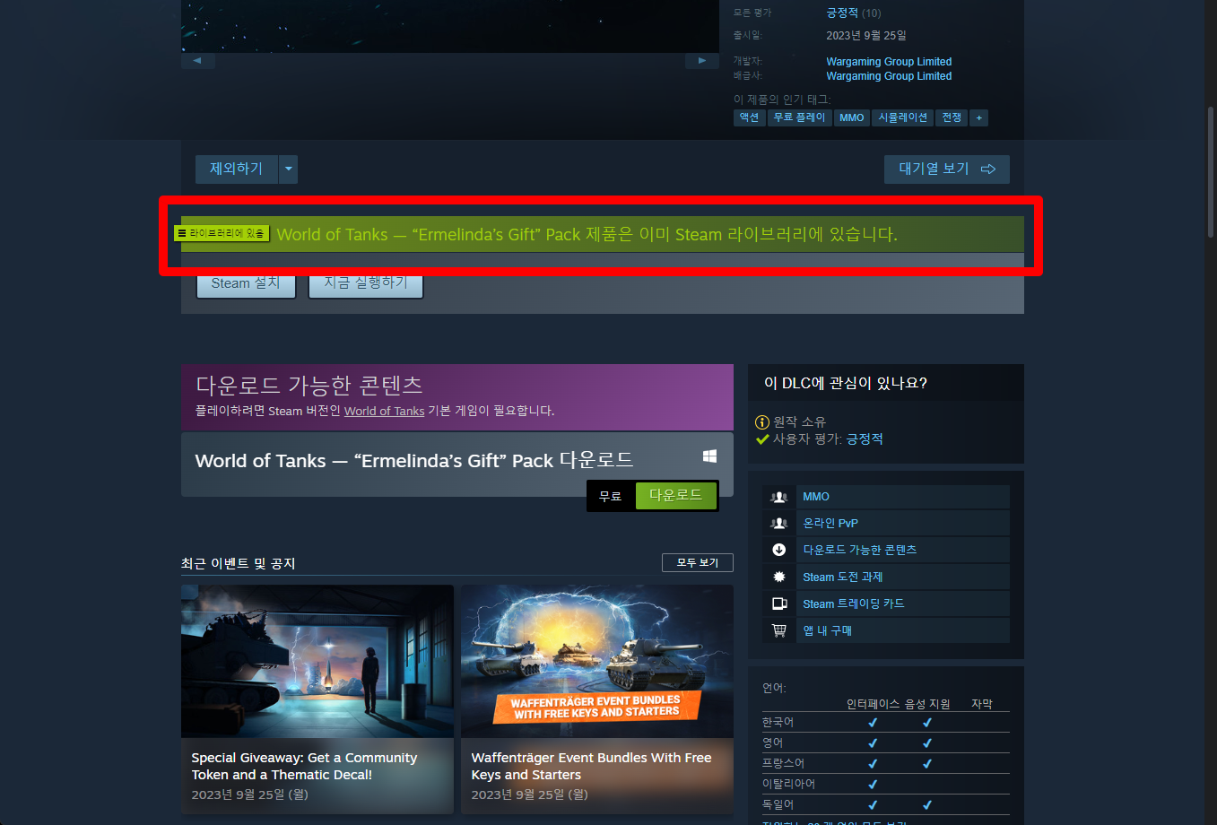The image size is (1217, 825).
Task: Click the 온라인 PvP feature icon
Action: coord(779,524)
